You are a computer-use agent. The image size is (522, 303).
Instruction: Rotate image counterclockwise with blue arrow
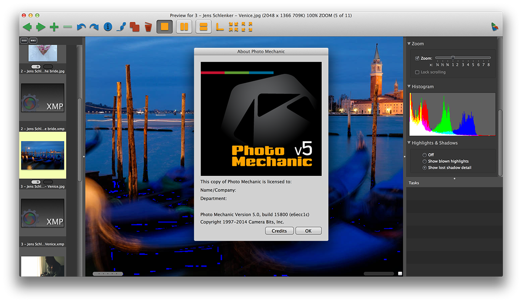point(81,27)
